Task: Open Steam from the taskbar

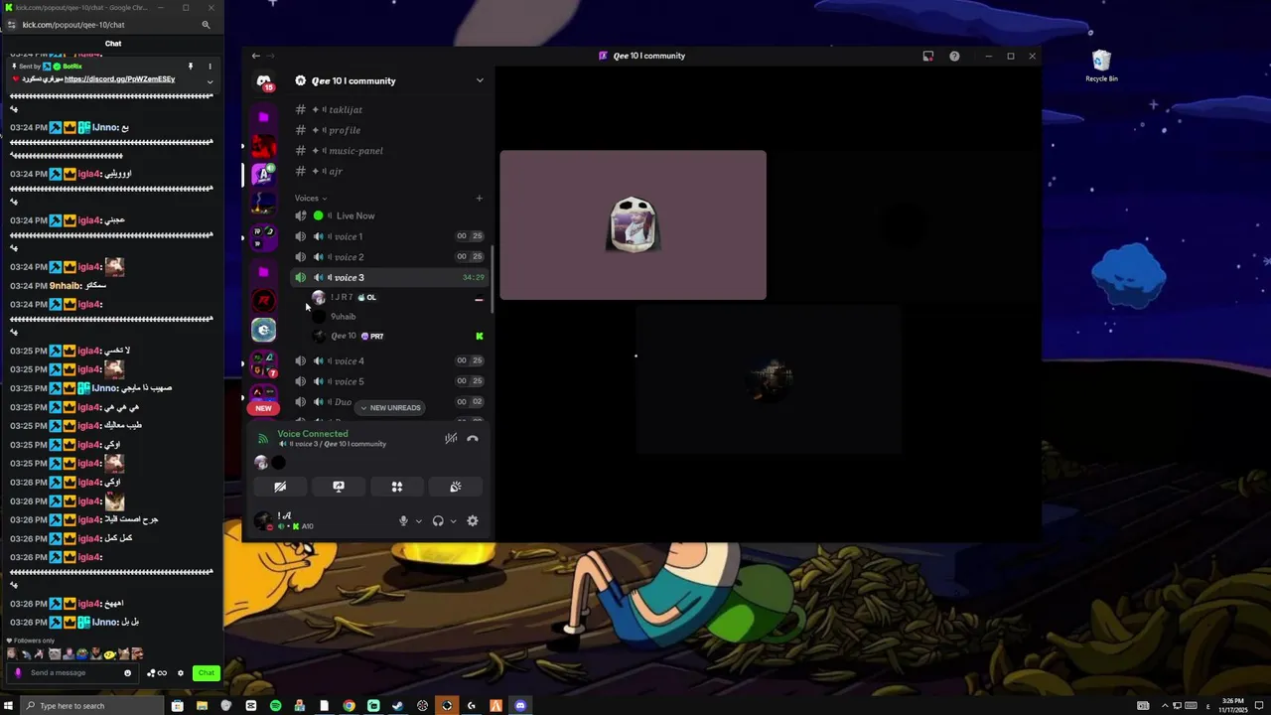Action: (398, 706)
